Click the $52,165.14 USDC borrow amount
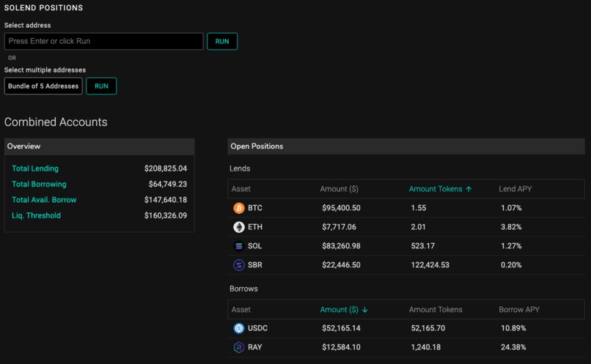 (x=341, y=328)
